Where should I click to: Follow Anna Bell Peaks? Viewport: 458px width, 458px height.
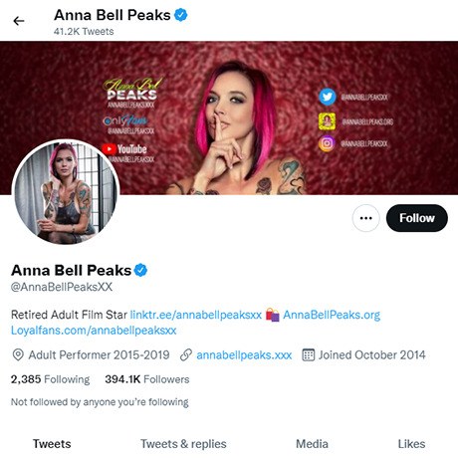coord(417,218)
